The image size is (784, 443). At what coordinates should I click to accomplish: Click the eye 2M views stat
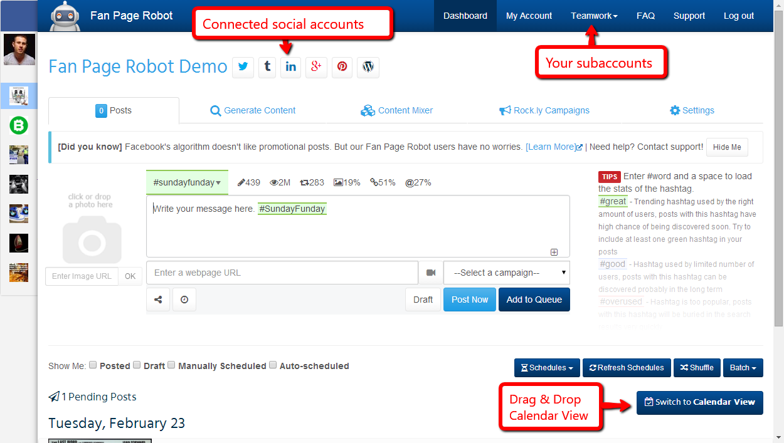coord(280,182)
